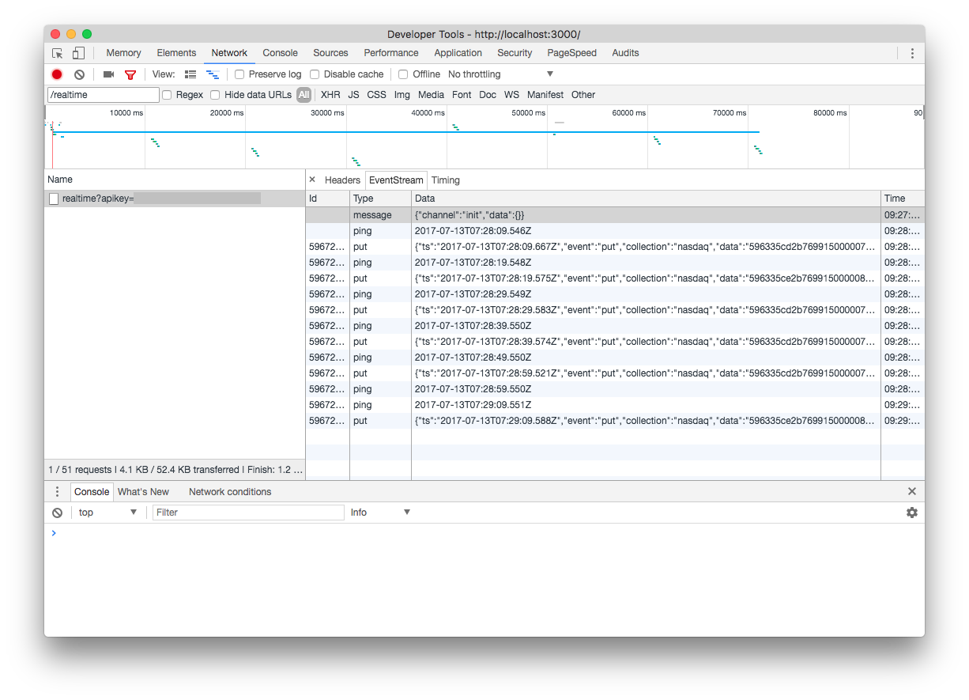Toggle the waterfall overview view icon
This screenshot has height=700, width=969.
(x=213, y=74)
